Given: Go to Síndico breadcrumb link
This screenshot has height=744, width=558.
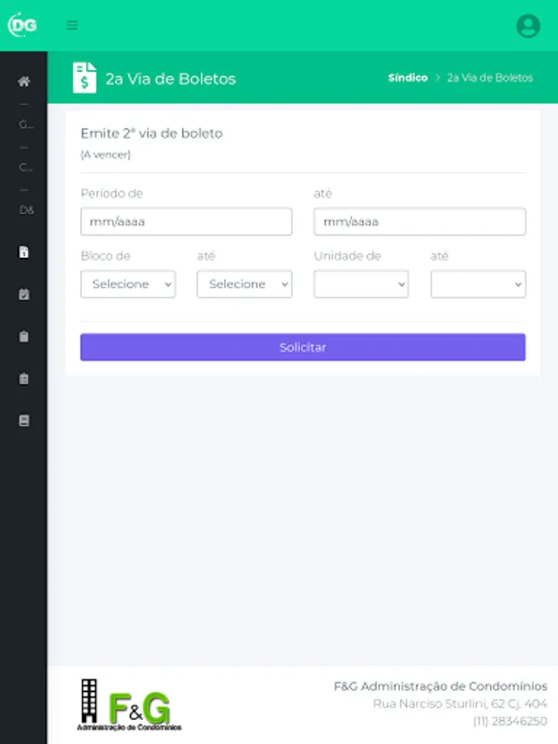Looking at the screenshot, I should point(408,78).
